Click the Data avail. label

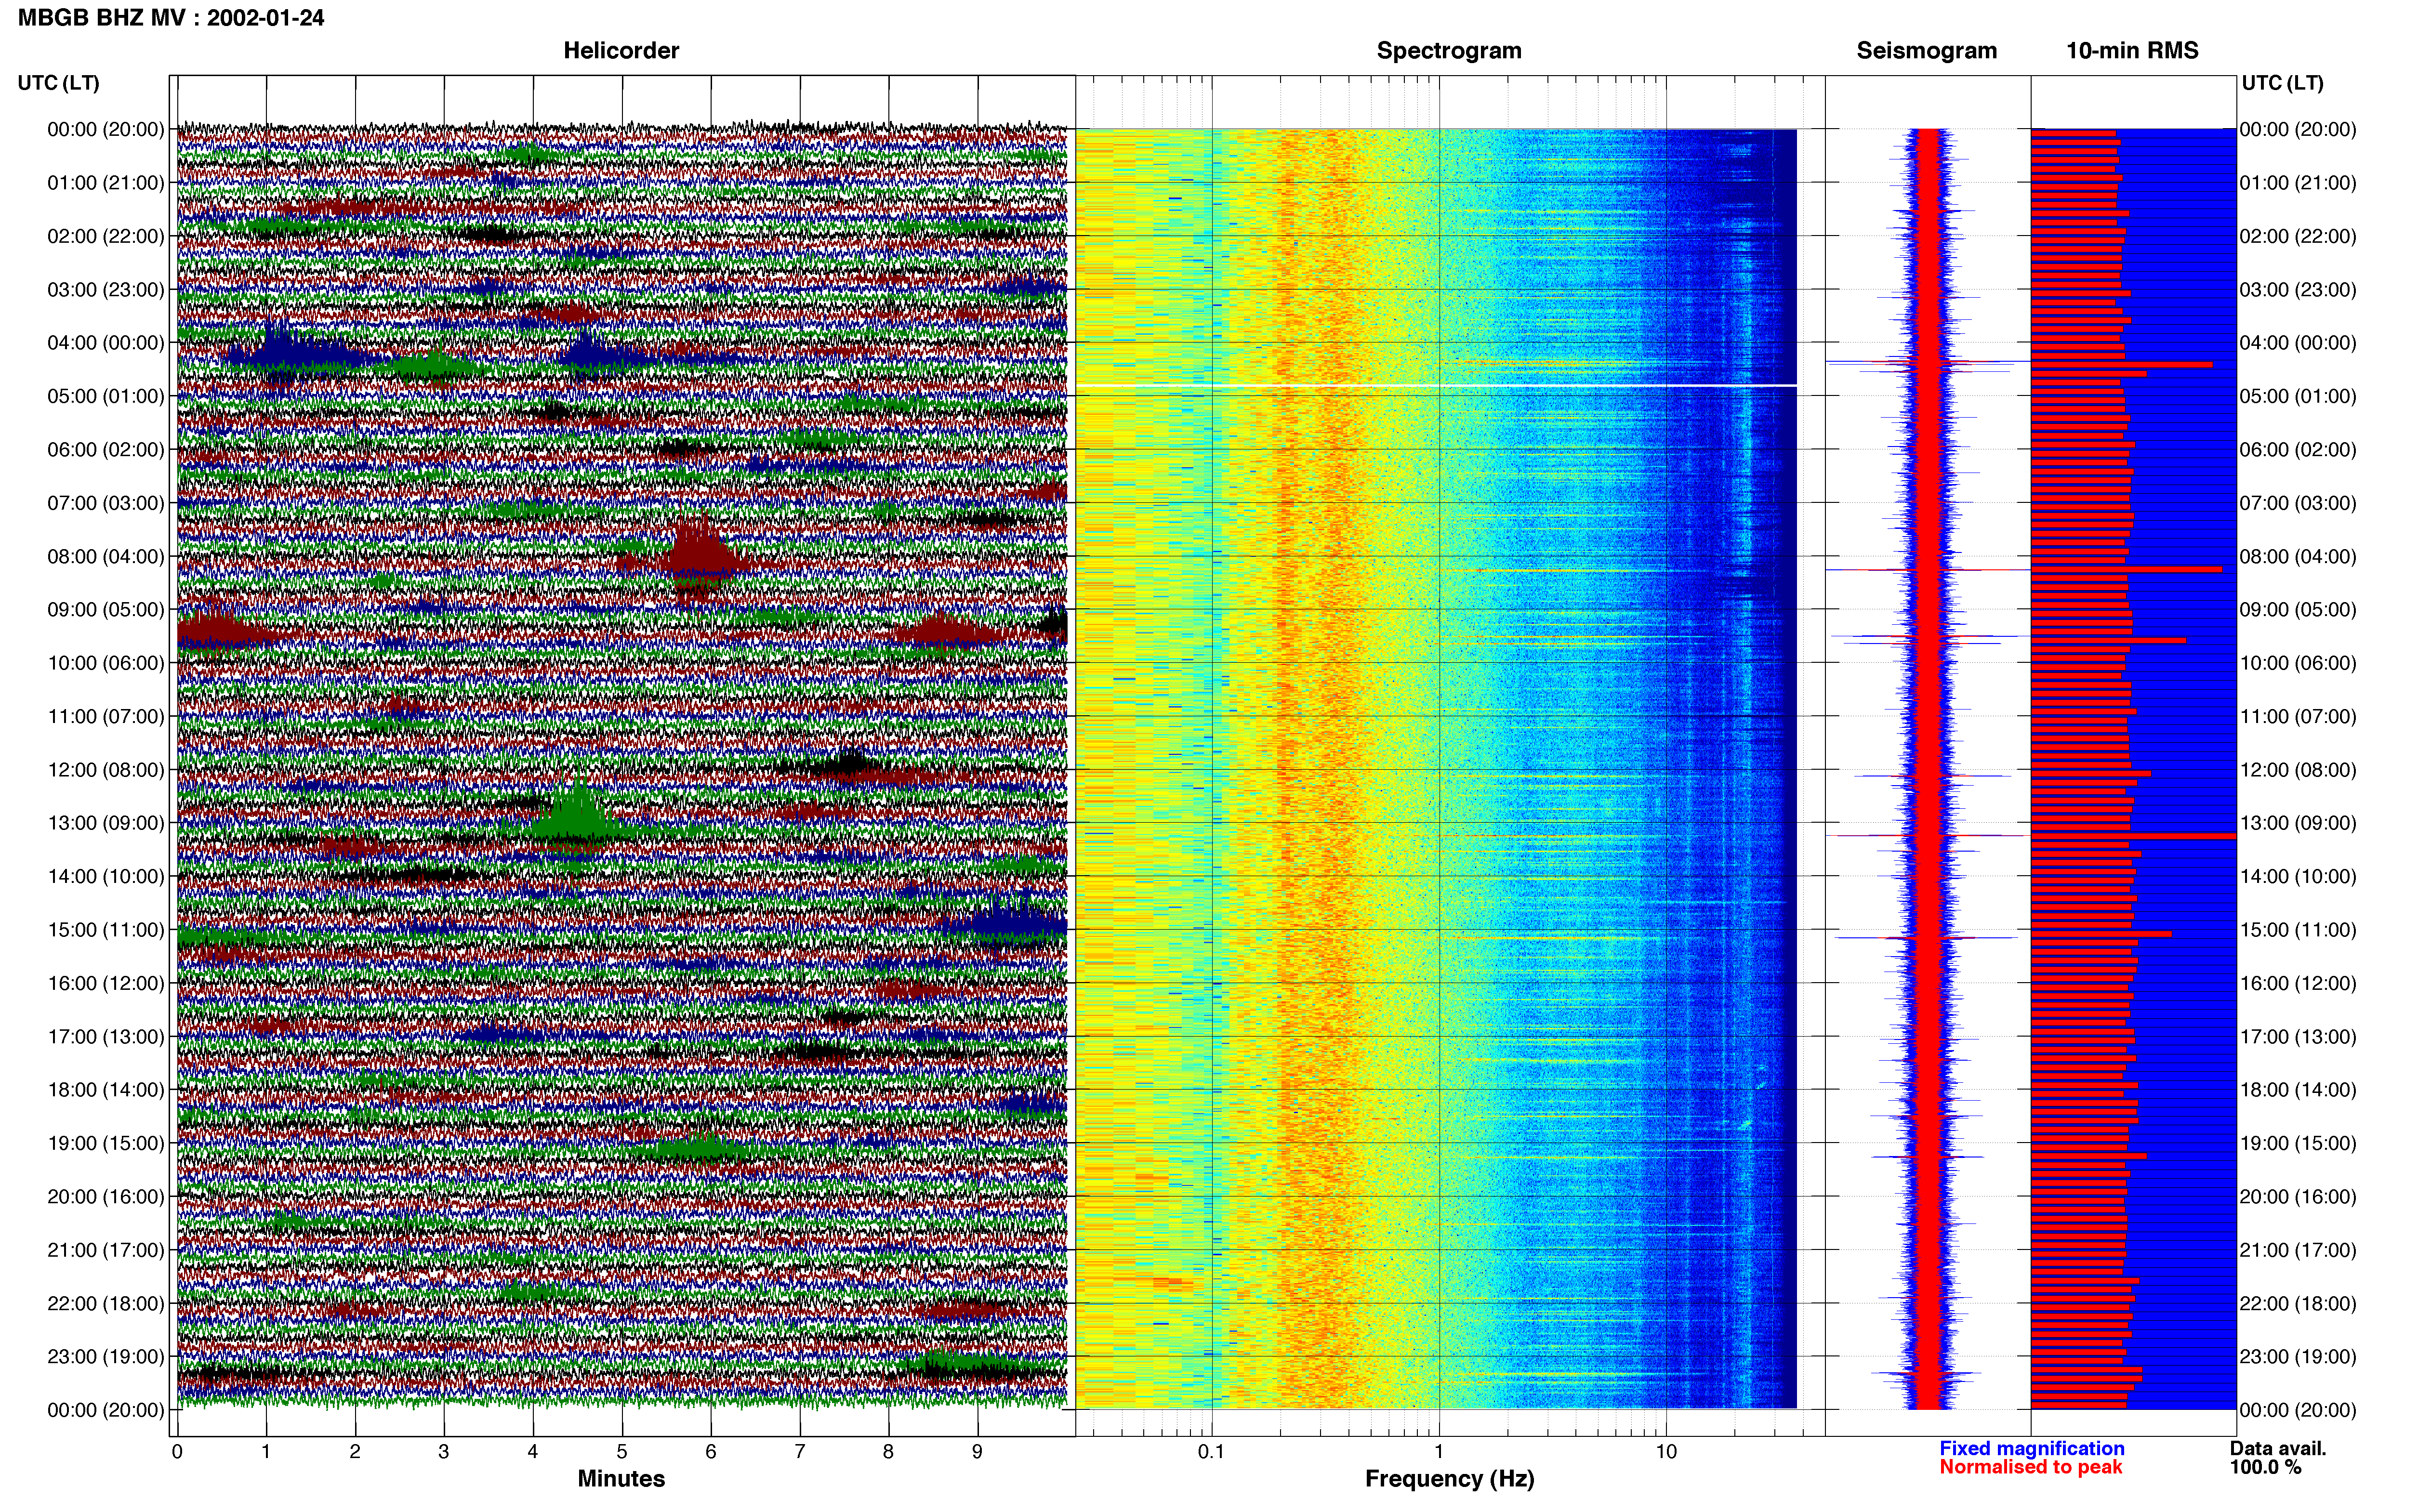[x=2277, y=1448]
